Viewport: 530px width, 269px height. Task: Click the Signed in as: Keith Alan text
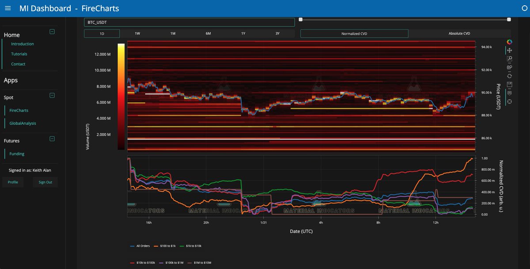click(x=30, y=170)
